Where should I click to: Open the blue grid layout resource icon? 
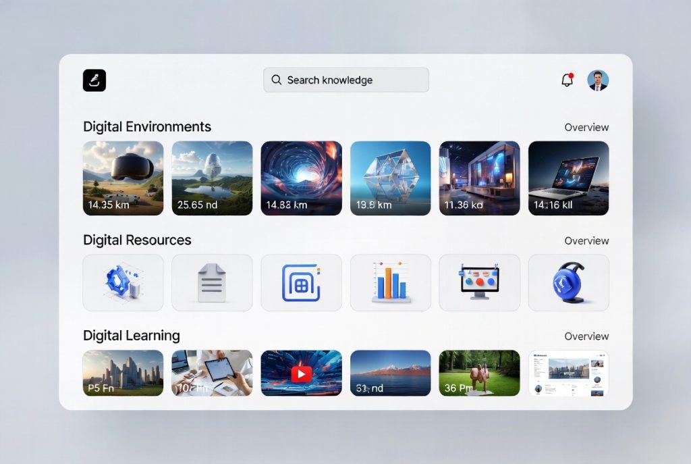[301, 282]
